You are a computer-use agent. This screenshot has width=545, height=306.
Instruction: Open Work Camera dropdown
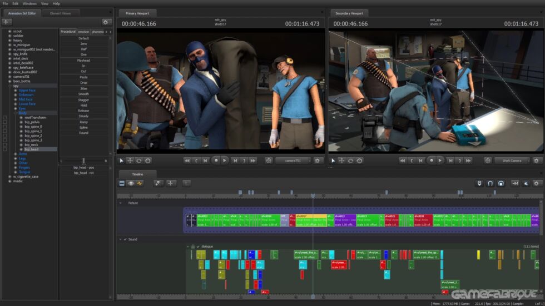point(512,160)
